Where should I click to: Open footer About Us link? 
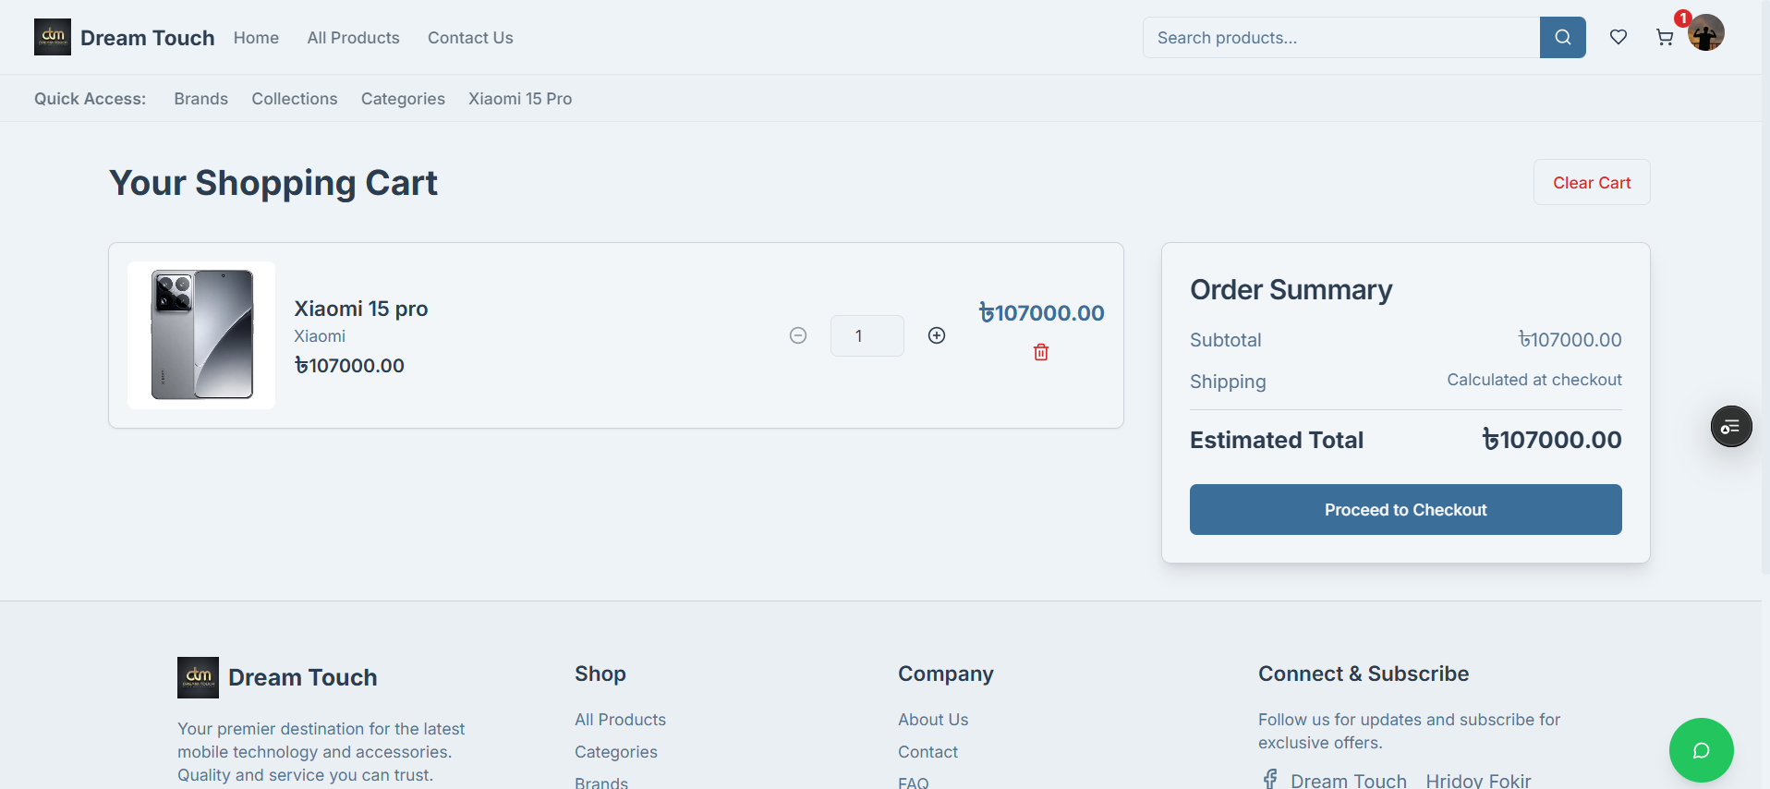(933, 720)
